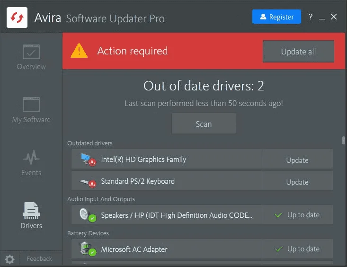Viewport: 347px width, 267px height.
Task: Click the Intel HD Graphics device icon
Action: coord(88,160)
